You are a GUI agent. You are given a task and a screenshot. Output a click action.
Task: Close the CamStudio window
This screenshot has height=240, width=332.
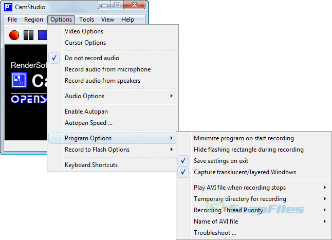(x=135, y=5)
